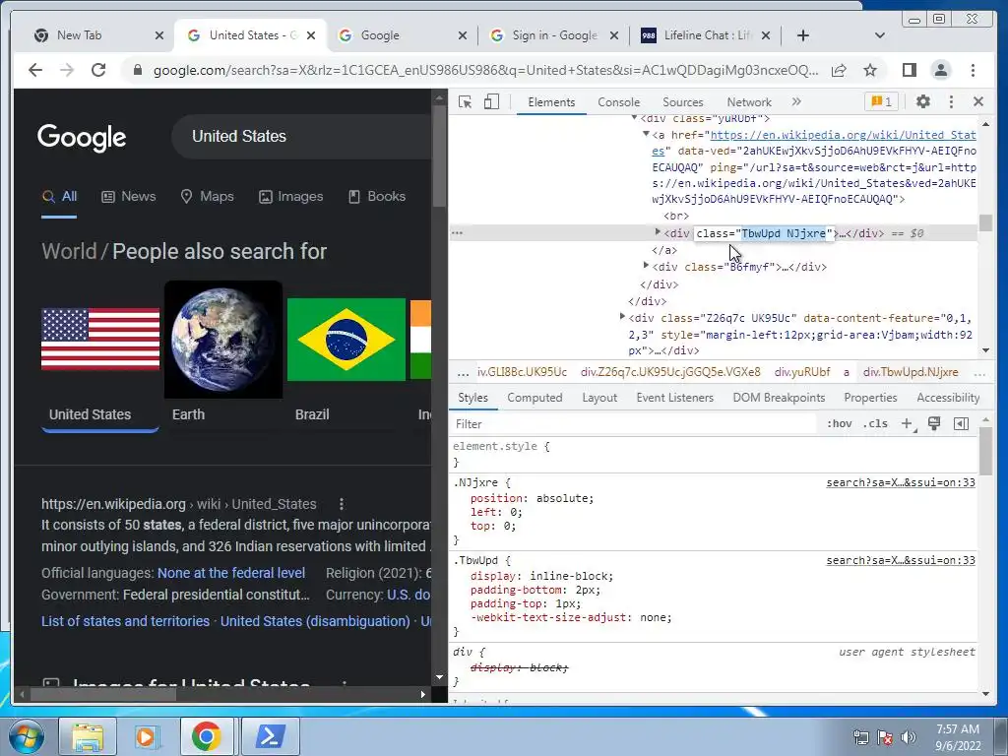
Task: Open the Chrome profile avatar
Action: 940,70
